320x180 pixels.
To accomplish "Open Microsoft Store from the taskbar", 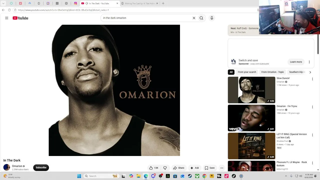I will (x=175, y=176).
